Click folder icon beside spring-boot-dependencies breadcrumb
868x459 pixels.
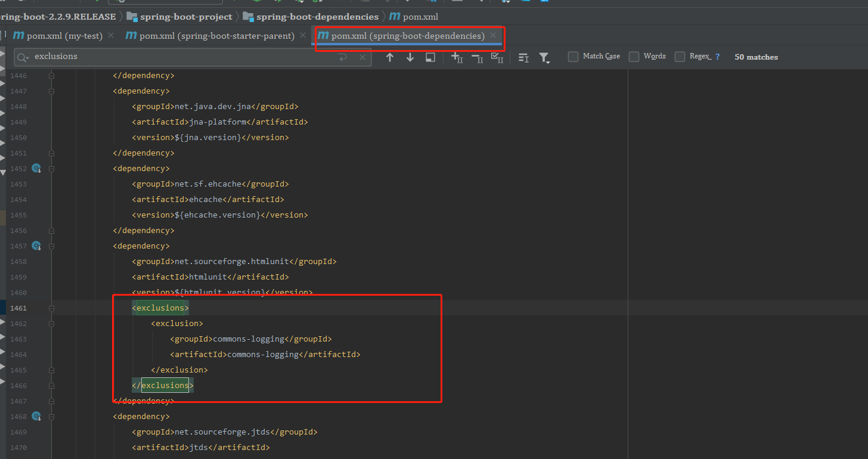point(248,16)
